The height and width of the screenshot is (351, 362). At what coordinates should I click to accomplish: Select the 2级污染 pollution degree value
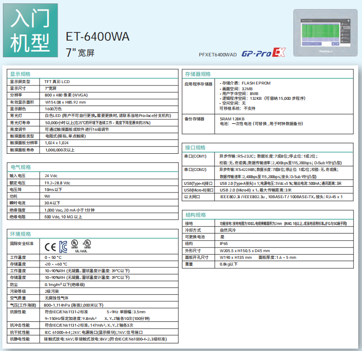click(x=52, y=291)
